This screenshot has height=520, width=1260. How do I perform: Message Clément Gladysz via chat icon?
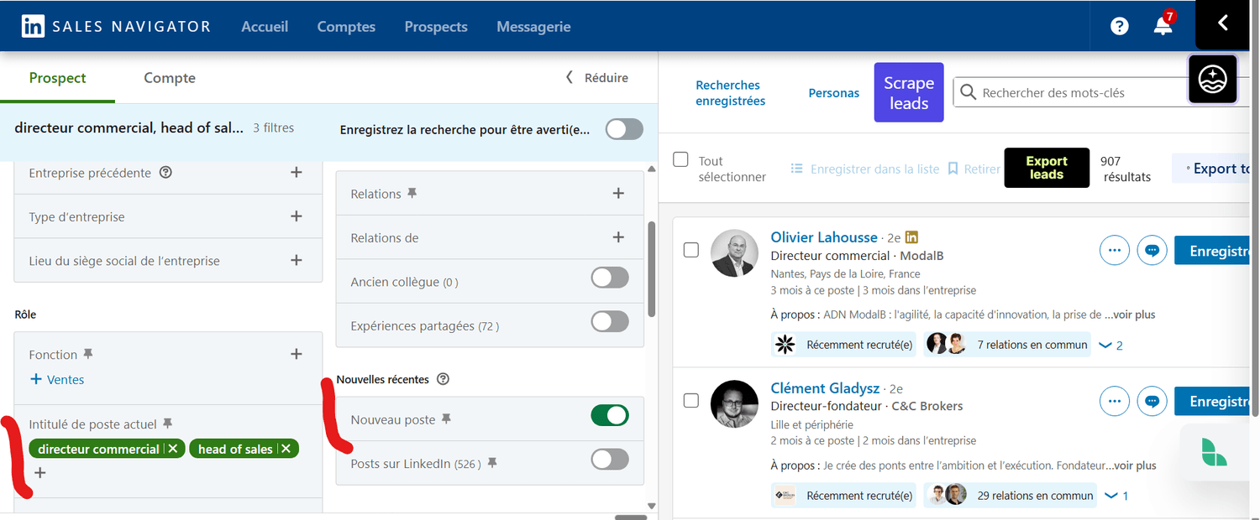(1152, 401)
